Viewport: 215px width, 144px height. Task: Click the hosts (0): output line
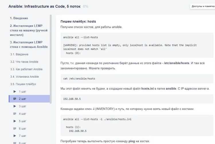(73, 53)
